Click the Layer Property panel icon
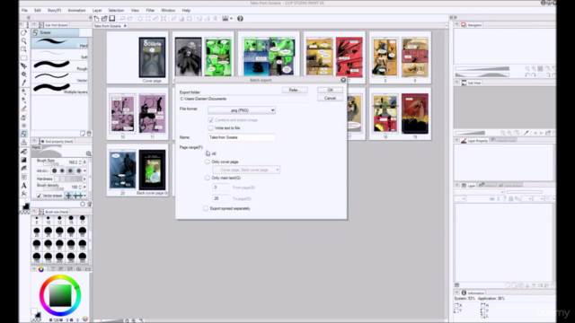 [x=464, y=141]
